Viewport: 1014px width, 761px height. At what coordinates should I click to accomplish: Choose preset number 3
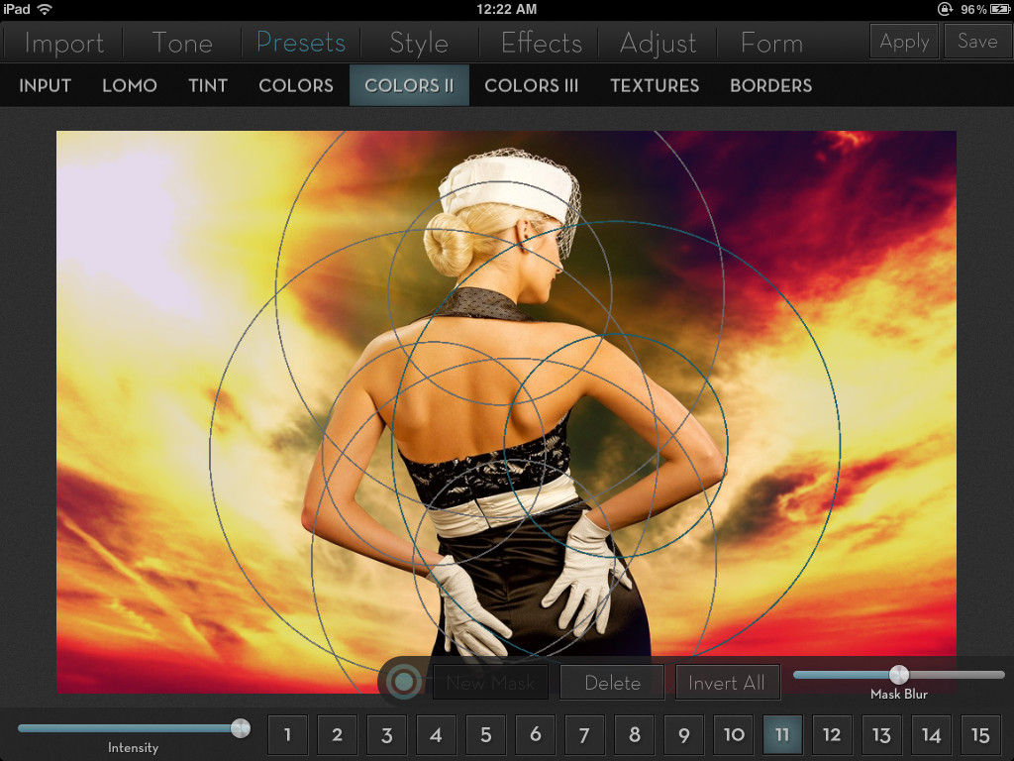(387, 734)
